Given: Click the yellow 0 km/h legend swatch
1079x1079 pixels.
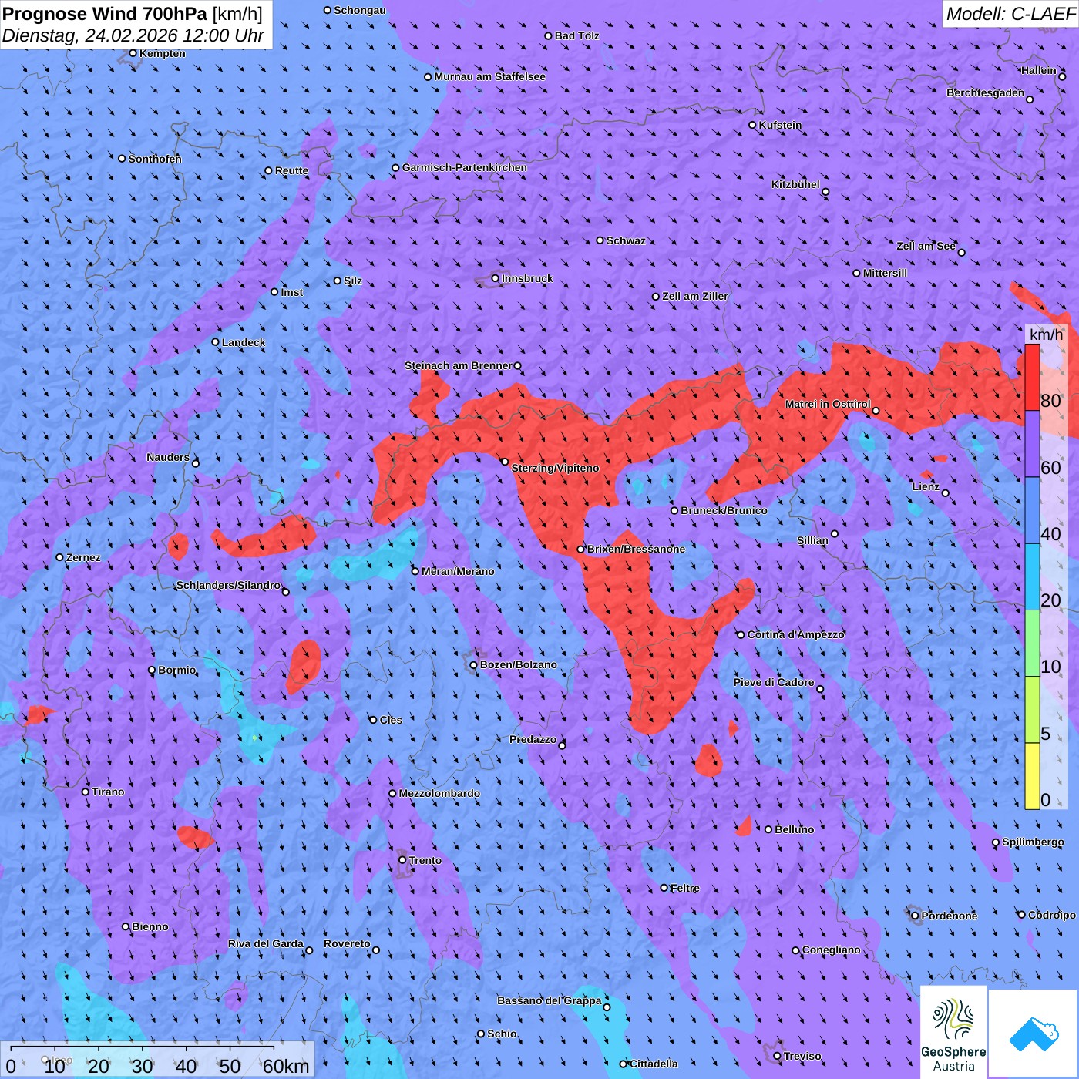Looking at the screenshot, I should (1032, 776).
